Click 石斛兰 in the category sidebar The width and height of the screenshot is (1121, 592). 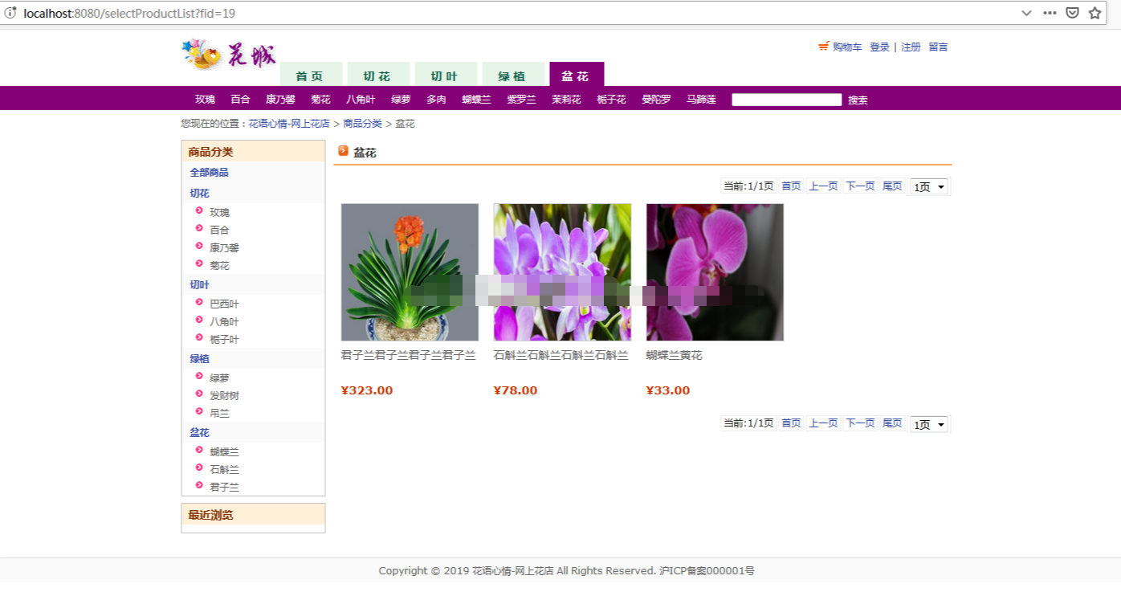pos(224,470)
